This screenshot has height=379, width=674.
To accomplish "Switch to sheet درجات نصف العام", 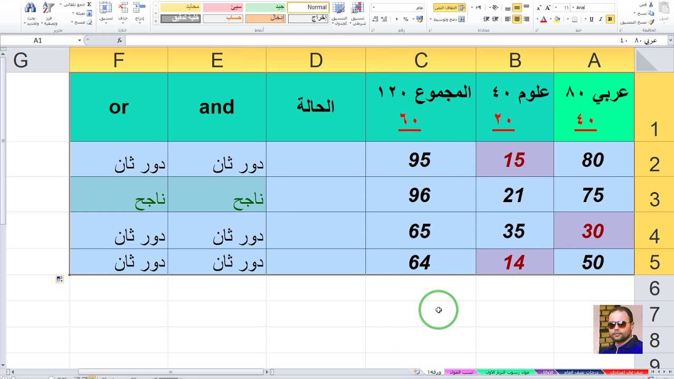I will point(581,372).
